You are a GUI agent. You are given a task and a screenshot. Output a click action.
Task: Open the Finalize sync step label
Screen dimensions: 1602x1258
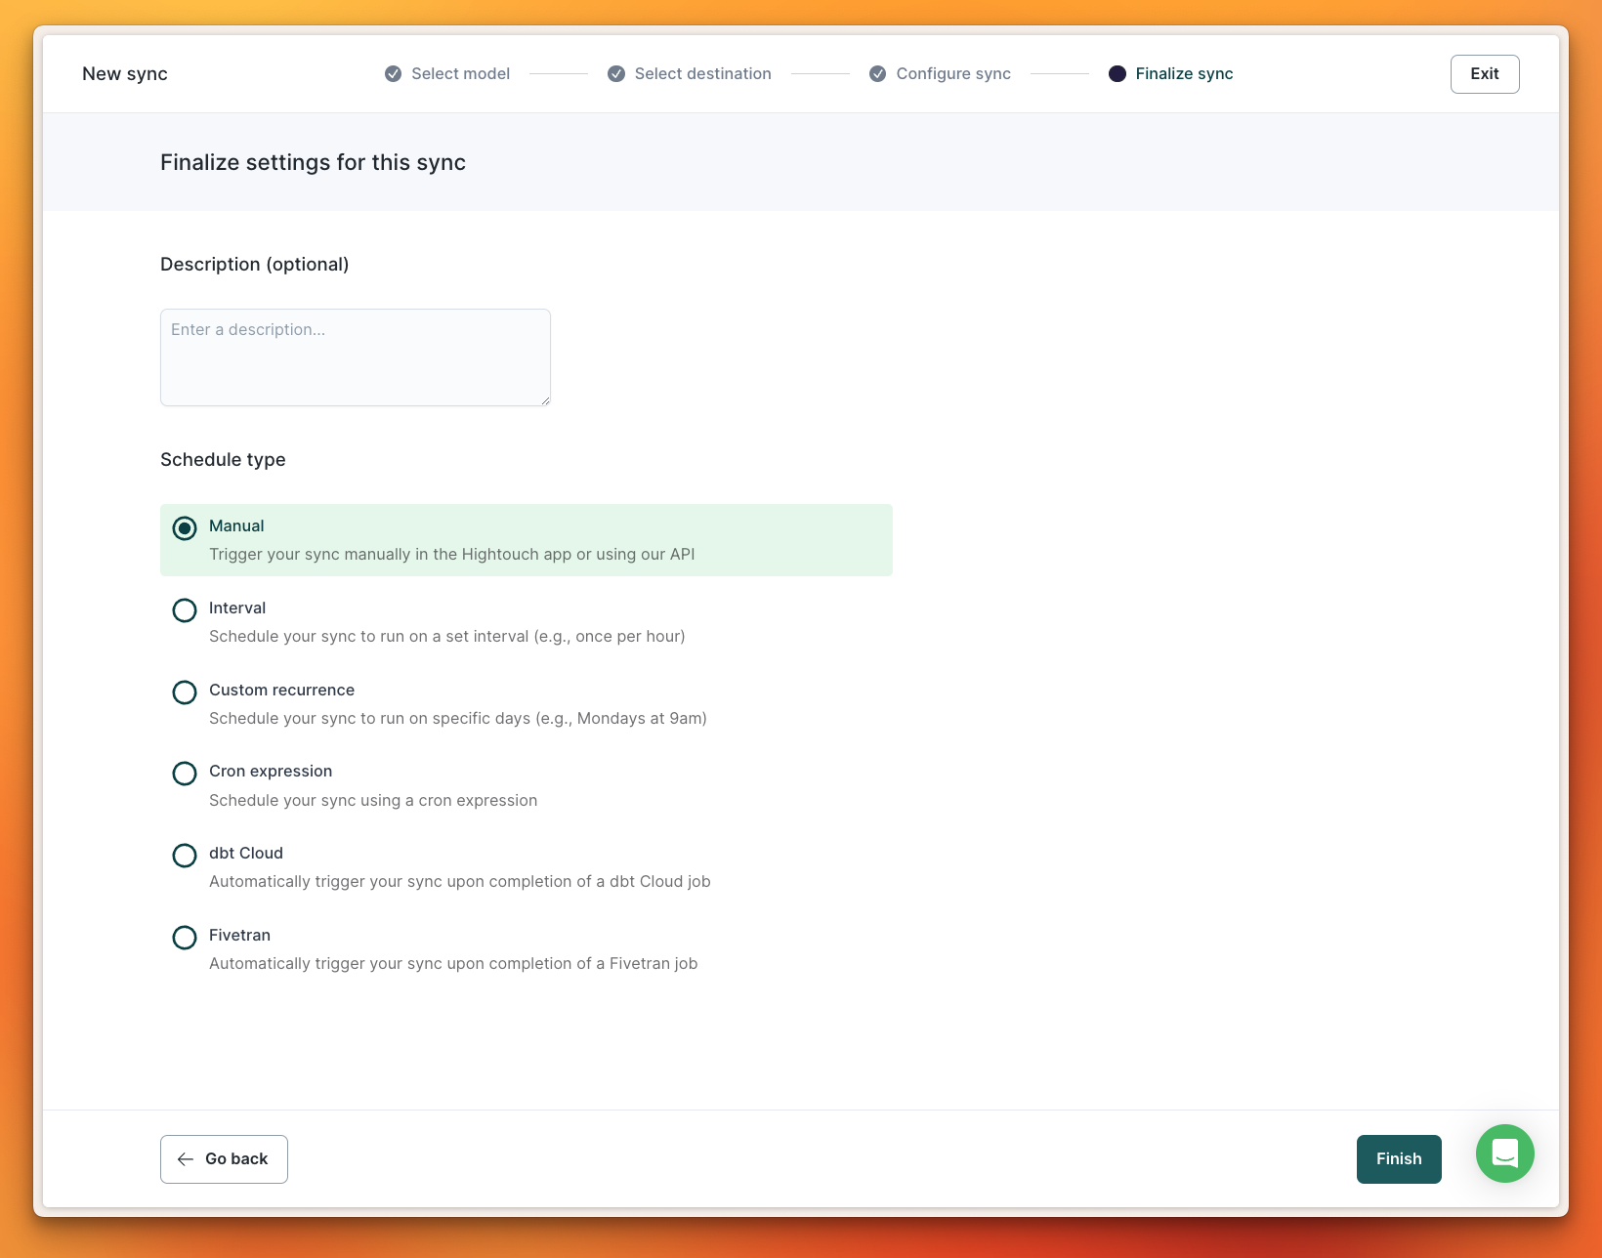pyautogui.click(x=1184, y=74)
